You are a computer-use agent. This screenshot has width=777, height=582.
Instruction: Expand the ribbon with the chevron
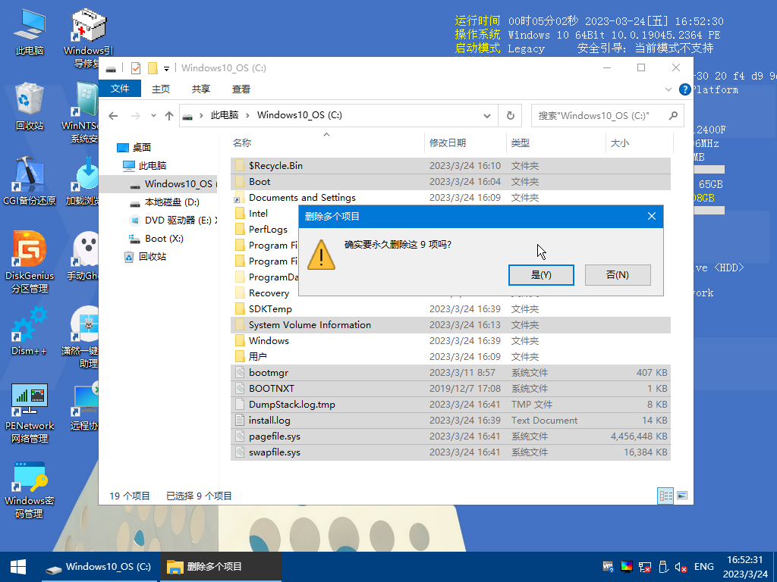click(x=668, y=89)
